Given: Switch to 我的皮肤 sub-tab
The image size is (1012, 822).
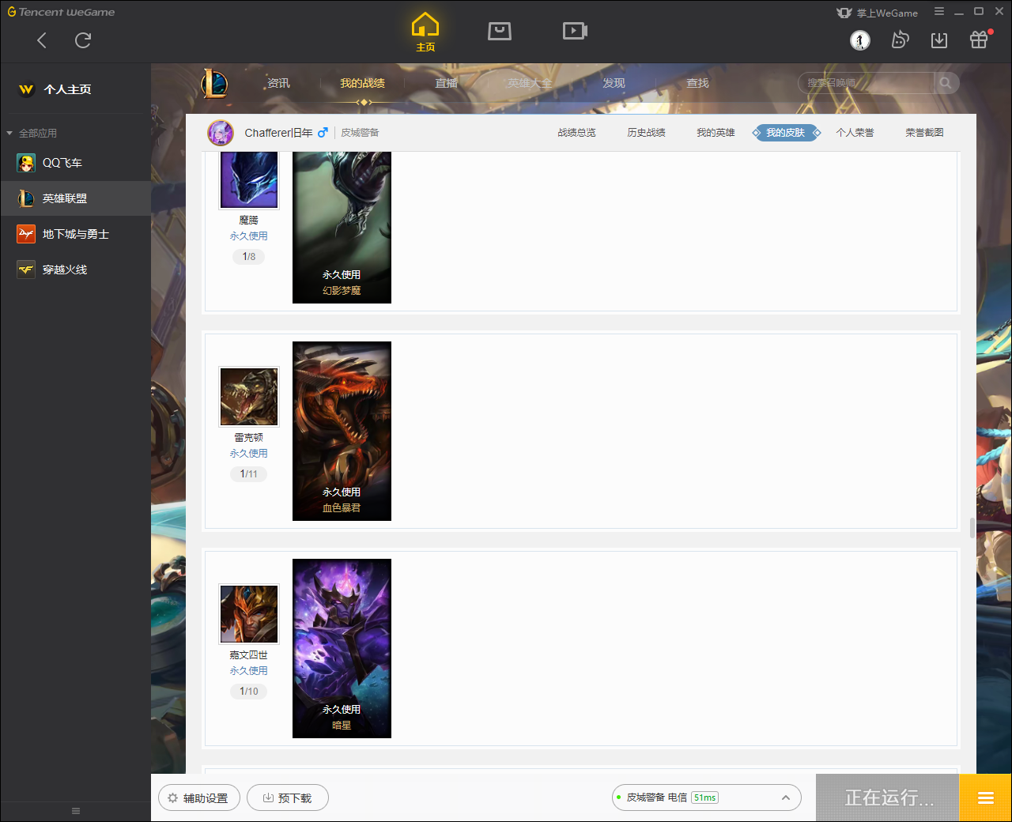Looking at the screenshot, I should click(786, 133).
